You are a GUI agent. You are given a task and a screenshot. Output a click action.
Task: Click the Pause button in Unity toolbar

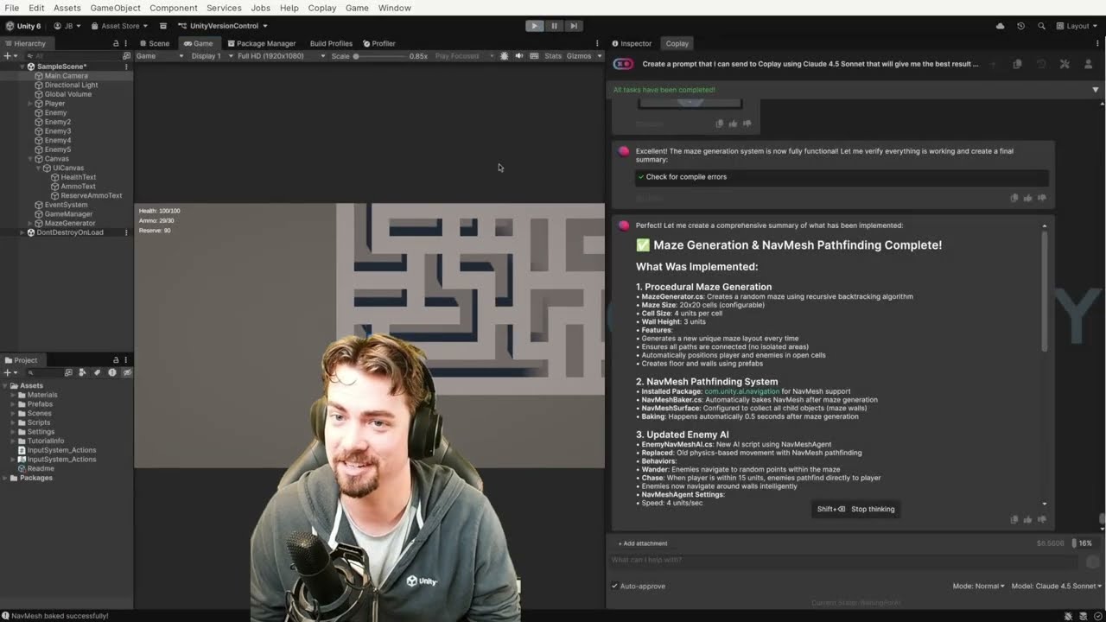(555, 26)
